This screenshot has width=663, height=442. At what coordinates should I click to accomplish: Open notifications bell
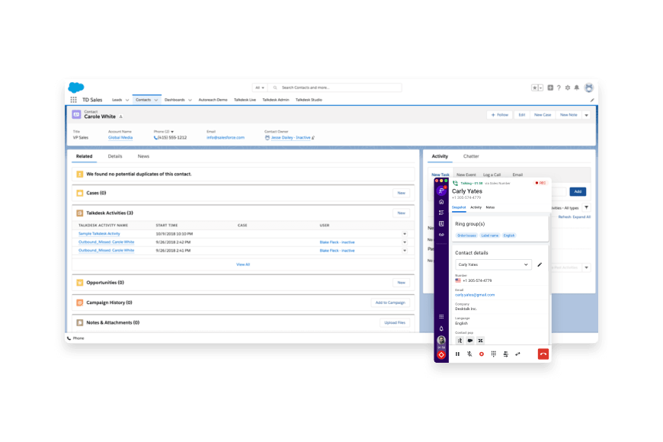point(578,87)
